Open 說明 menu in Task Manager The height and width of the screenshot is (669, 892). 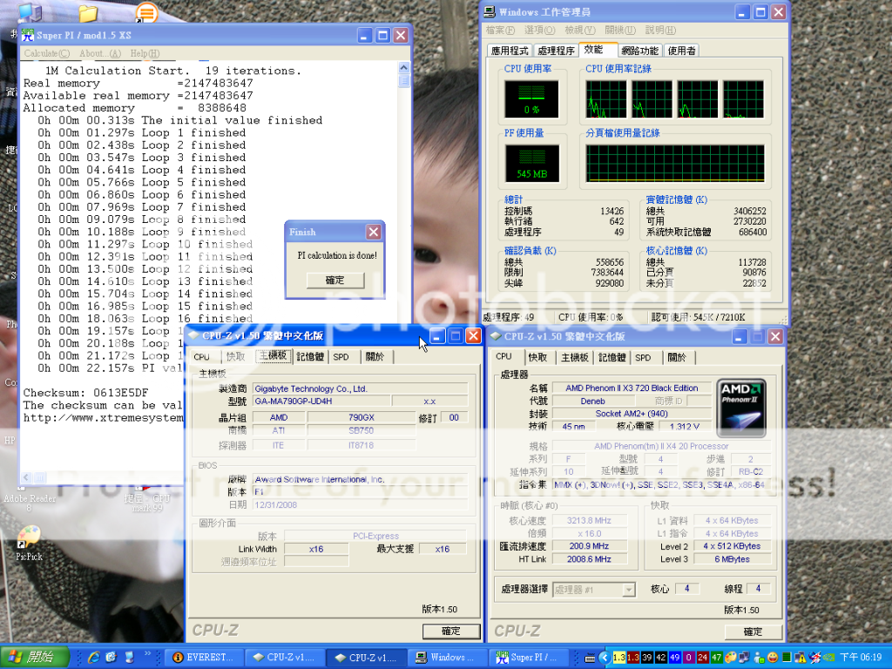(x=660, y=30)
